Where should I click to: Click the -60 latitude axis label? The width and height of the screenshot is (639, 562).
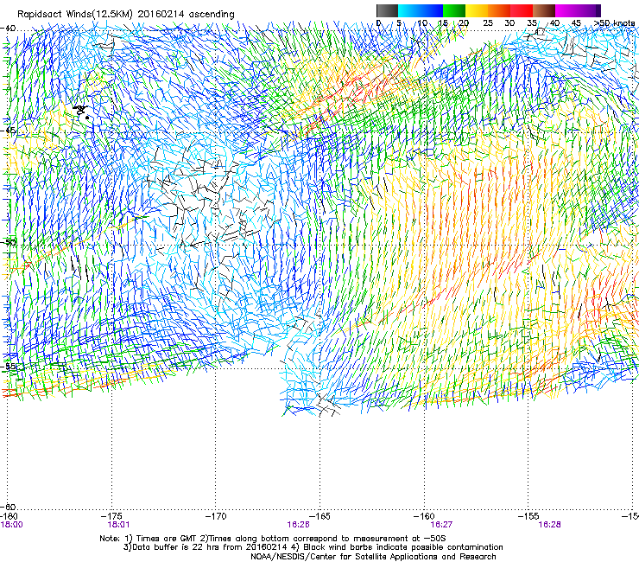coord(9,508)
